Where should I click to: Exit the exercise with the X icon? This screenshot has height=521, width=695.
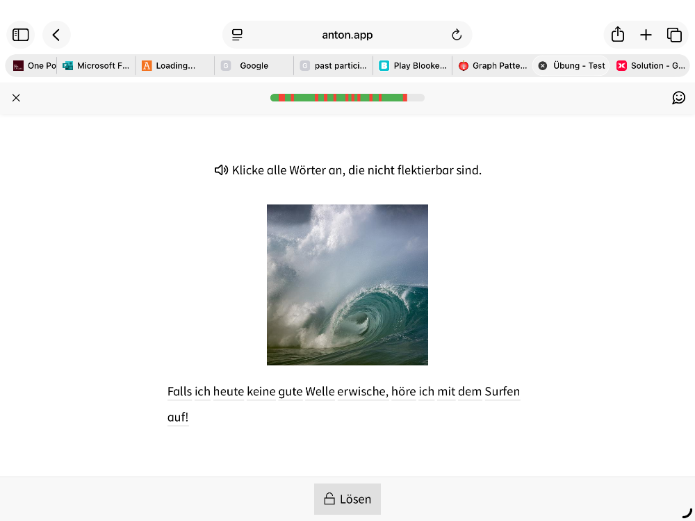click(16, 98)
